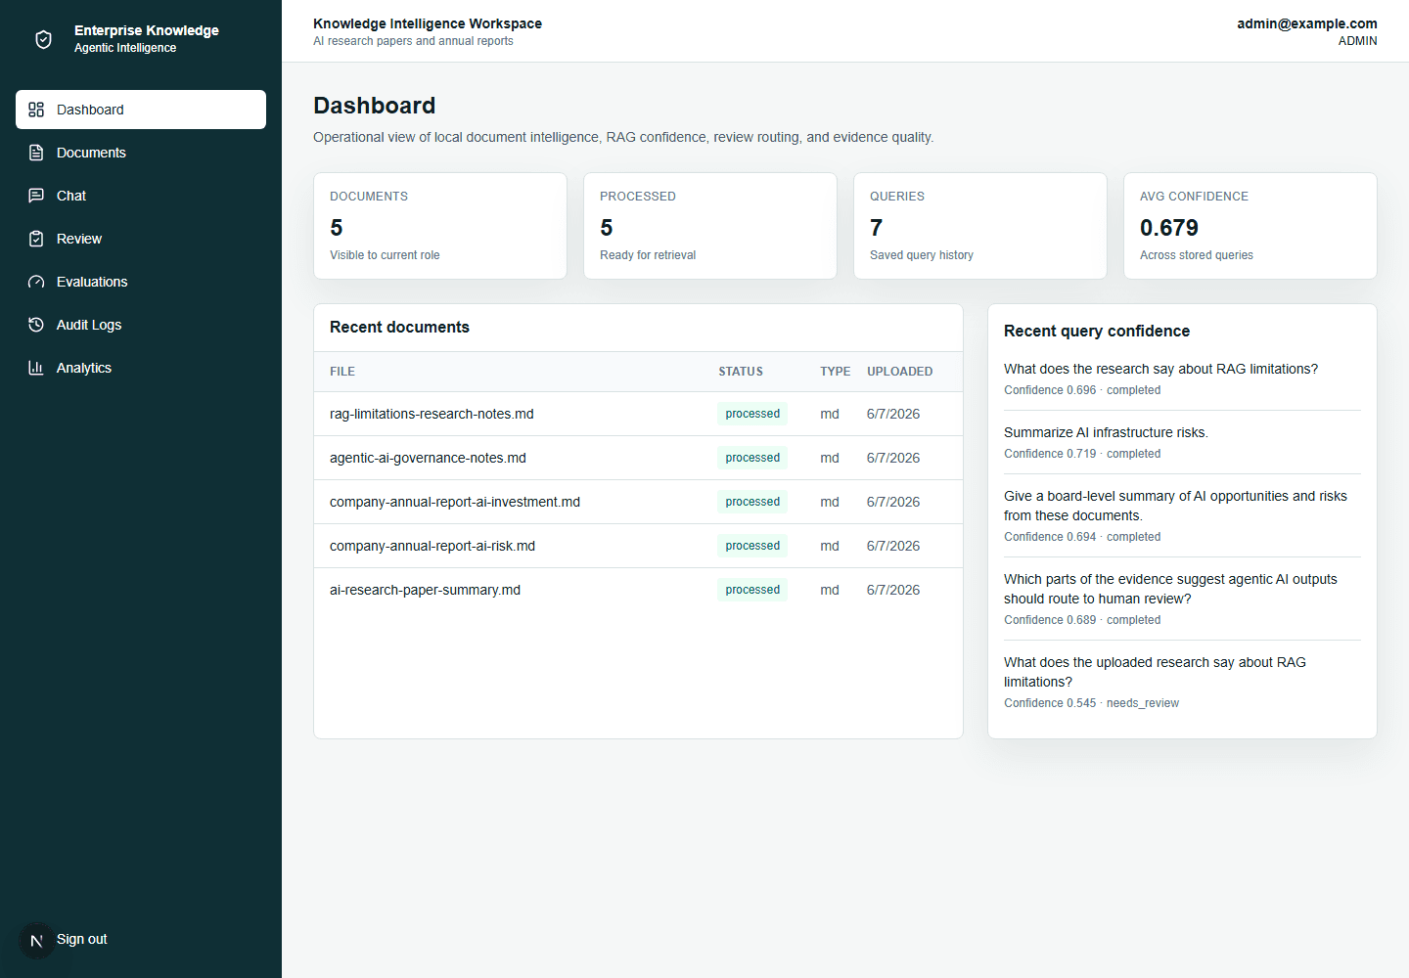Click processed badge for company-annual-report-ai-risk.md
The image size is (1409, 978).
752,546
